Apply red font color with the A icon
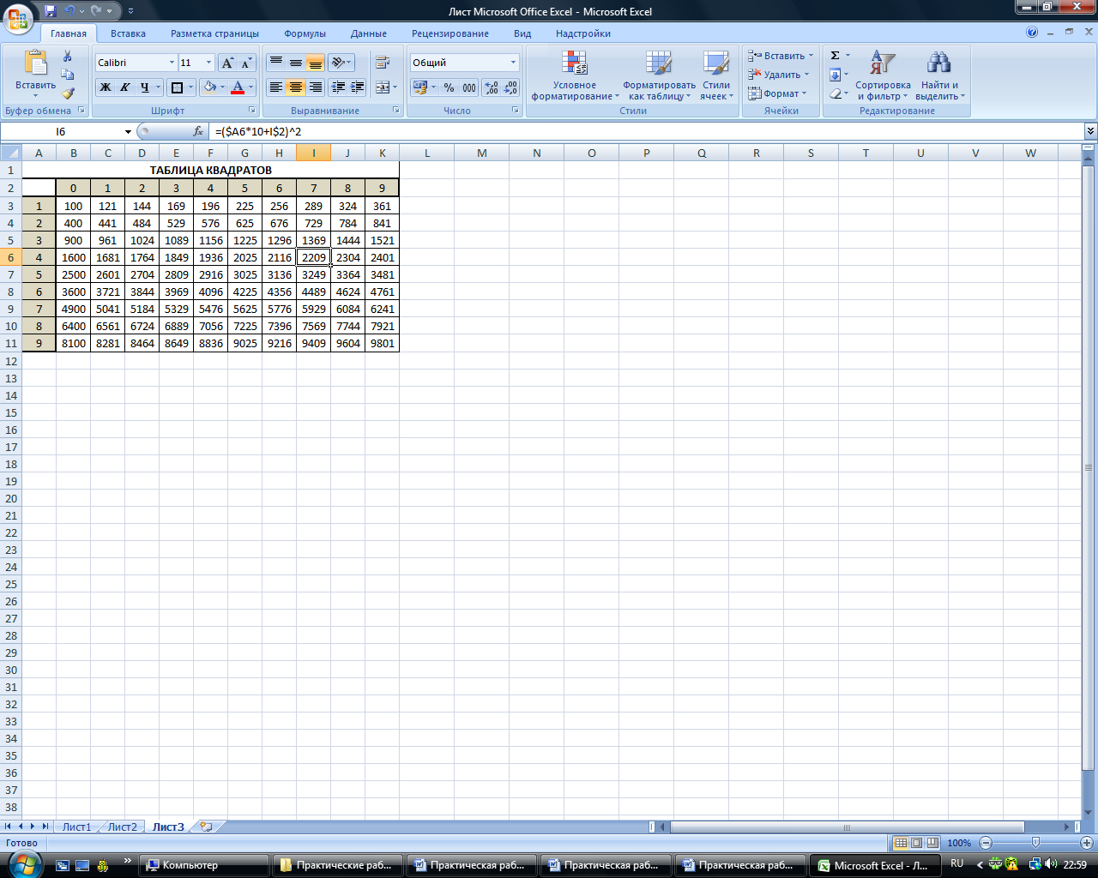 (238, 87)
